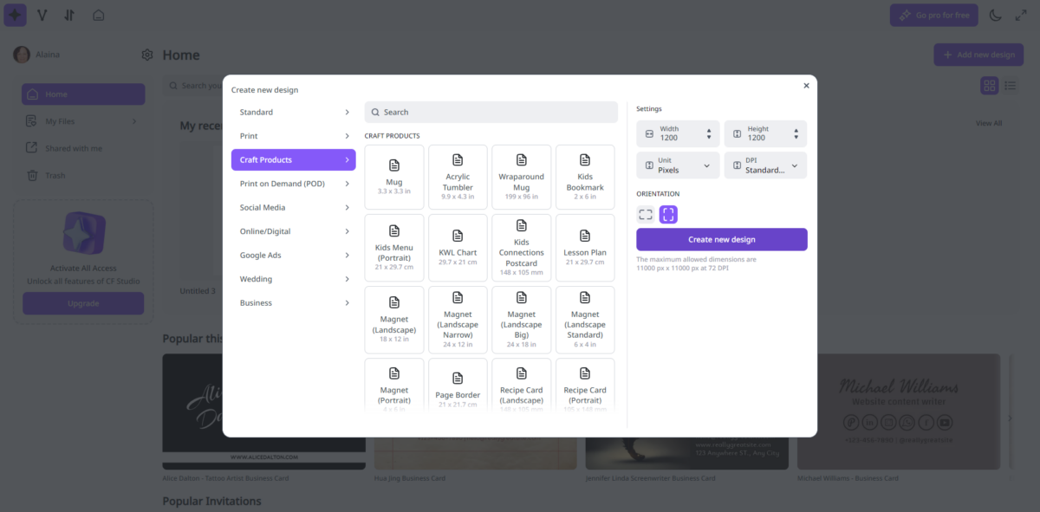This screenshot has height=512, width=1040.
Task: Select the Craft Products category
Action: [293, 159]
